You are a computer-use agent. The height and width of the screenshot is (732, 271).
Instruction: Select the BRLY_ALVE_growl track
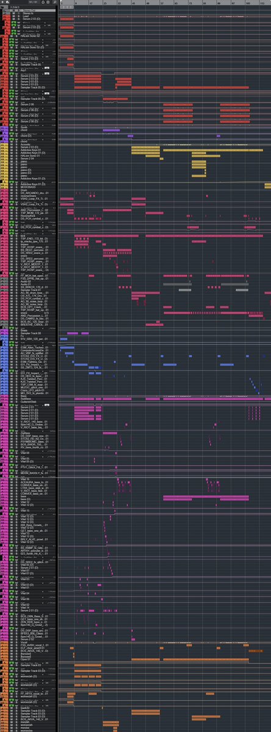[x=34, y=539]
